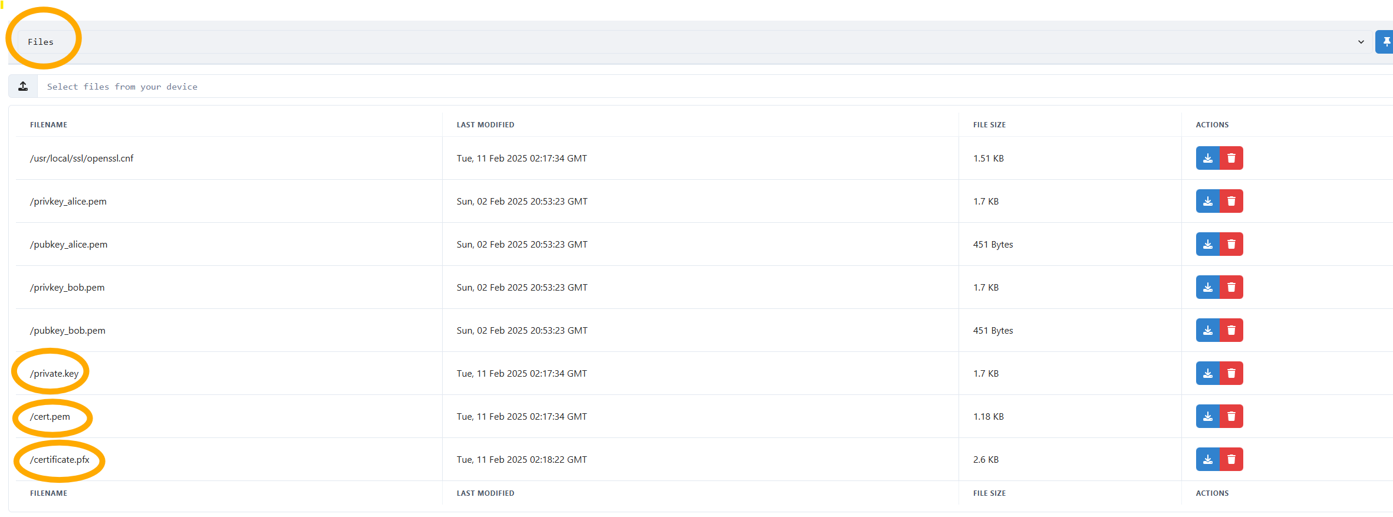Delete the pubkey_alice.pem file
This screenshot has height=517, width=1393.
(x=1231, y=244)
